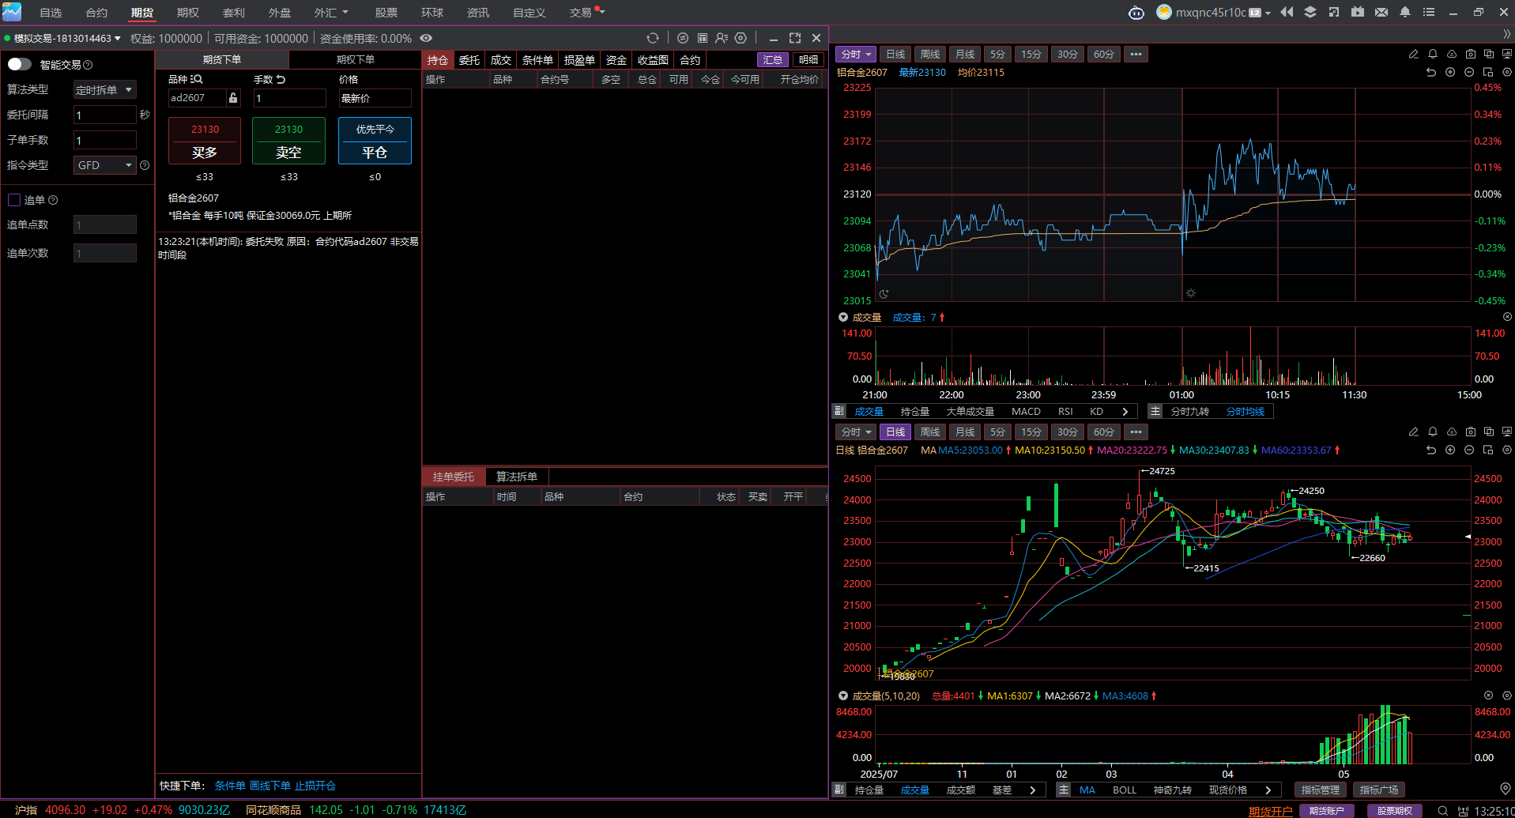The width and height of the screenshot is (1515, 818).
Task: Open the notification bell in title bar
Action: 1405,12
